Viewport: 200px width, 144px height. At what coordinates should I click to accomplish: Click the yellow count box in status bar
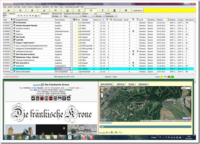pyautogui.click(x=161, y=77)
